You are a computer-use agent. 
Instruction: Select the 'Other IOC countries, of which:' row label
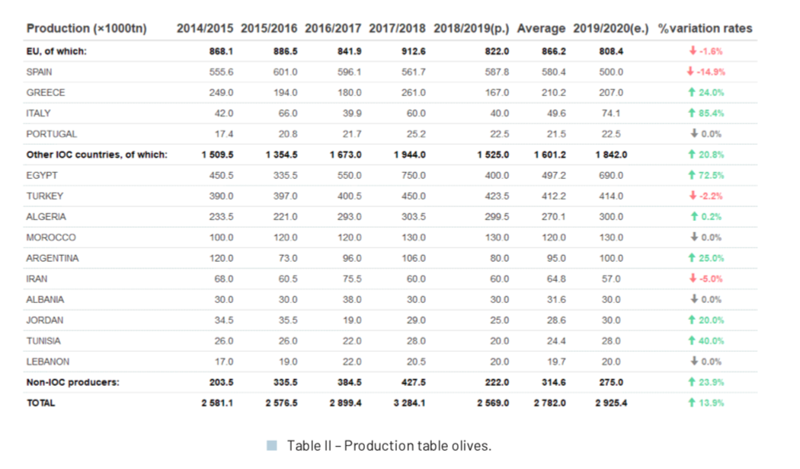tap(97, 155)
